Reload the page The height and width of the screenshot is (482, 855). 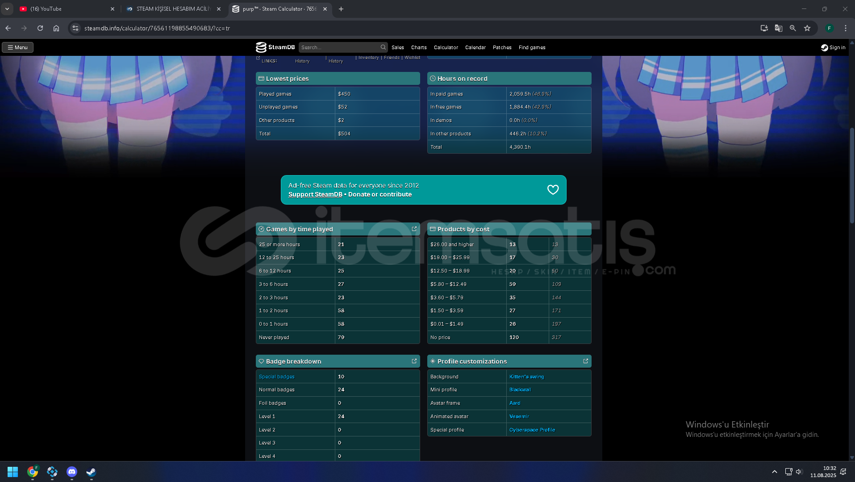pyautogui.click(x=40, y=28)
